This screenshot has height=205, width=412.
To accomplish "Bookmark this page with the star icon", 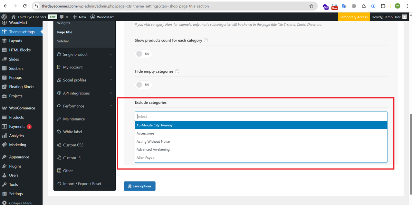I will tap(311, 6).
